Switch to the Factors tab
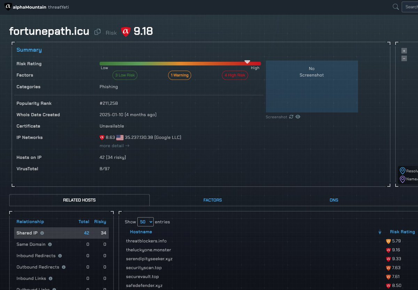 coord(212,200)
